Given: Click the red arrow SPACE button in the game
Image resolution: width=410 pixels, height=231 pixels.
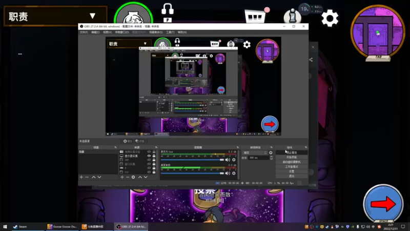Looking at the screenshot, I should coord(383,204).
